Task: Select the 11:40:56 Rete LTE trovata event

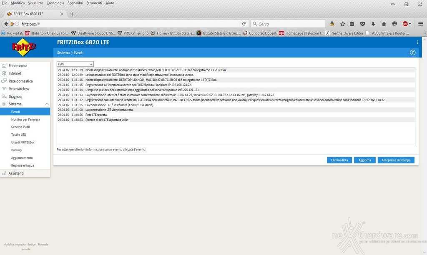Action: pos(236,115)
